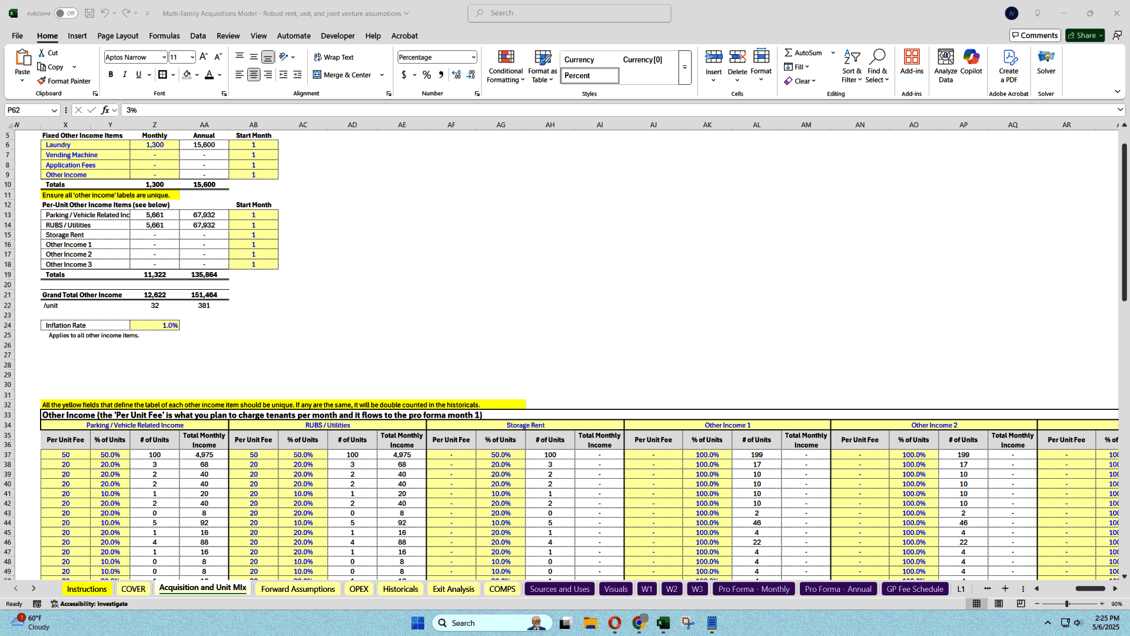Click the Cut scissors icon
The height and width of the screenshot is (636, 1130).
42,53
